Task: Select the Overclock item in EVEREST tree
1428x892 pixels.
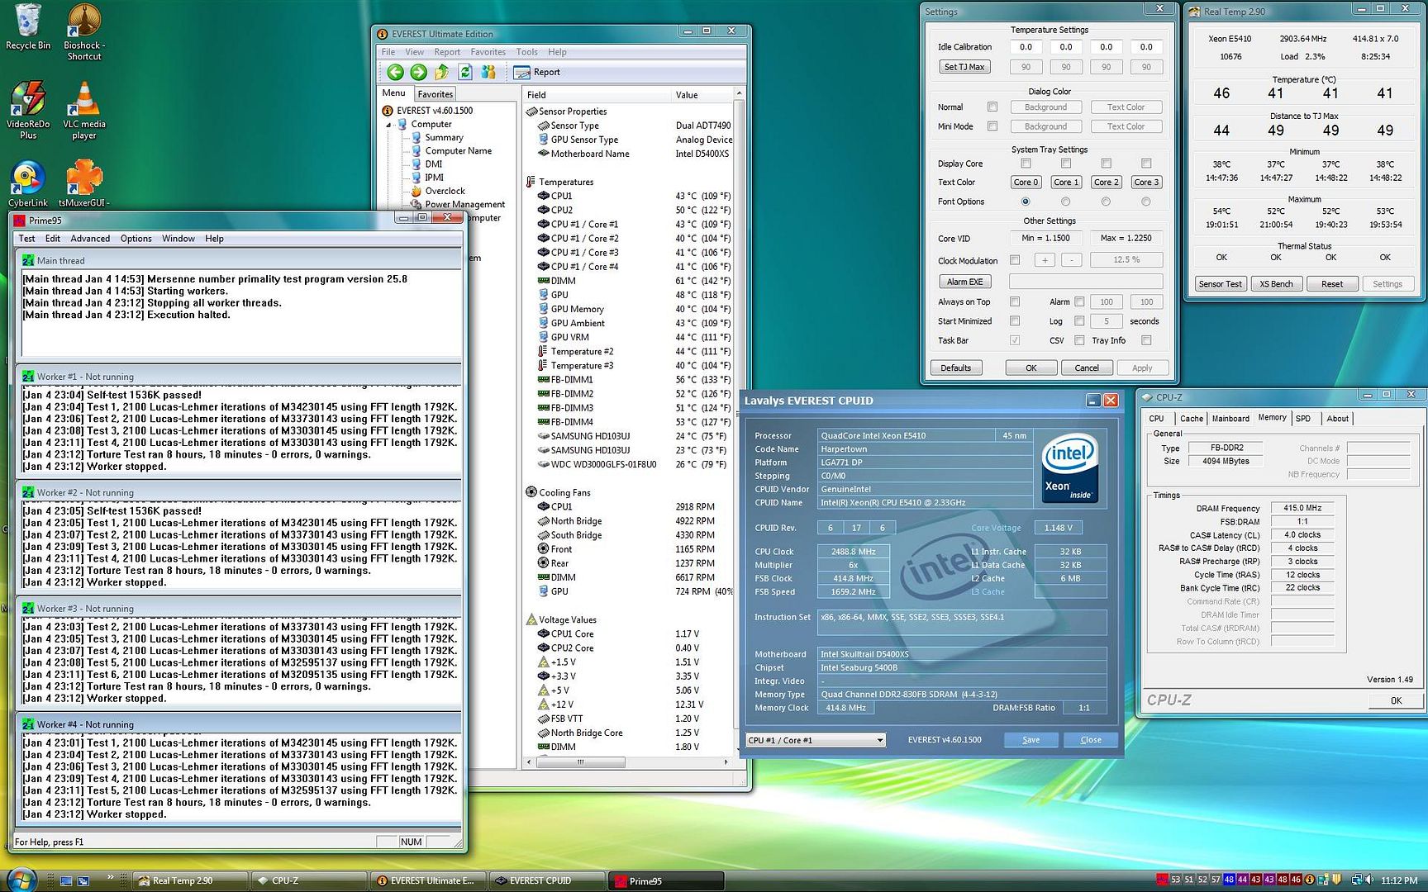Action: pos(445,191)
